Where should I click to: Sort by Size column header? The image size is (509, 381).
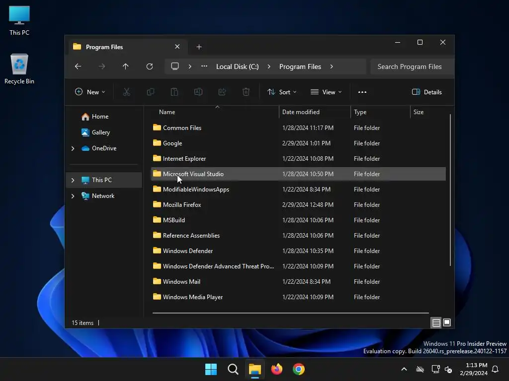429,112
